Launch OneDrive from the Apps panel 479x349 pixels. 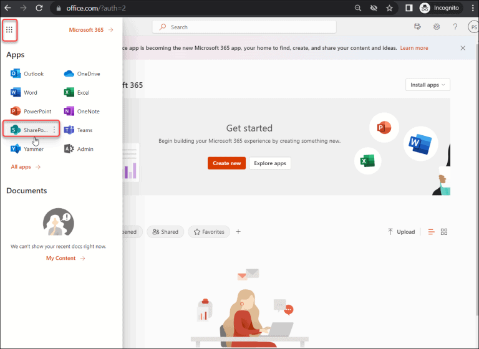82,74
